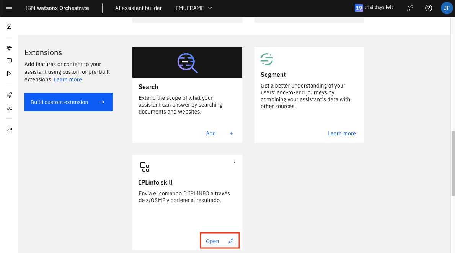Click the Segment card title
The width and height of the screenshot is (455, 253).
coord(273,75)
